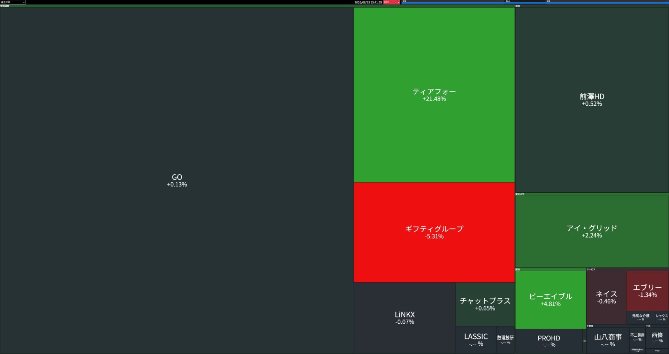Open the 不二興産 stock tile
This screenshot has height=354, width=669.
pyautogui.click(x=637, y=337)
